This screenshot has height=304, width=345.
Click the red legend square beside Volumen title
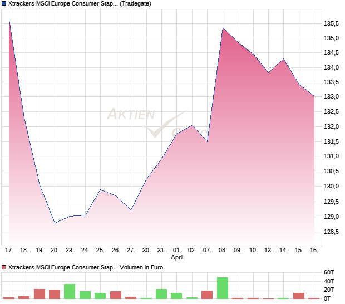[4, 267]
